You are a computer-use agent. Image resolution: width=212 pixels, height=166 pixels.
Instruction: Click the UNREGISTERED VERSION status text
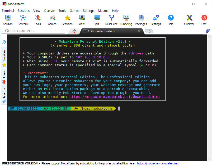20,163
